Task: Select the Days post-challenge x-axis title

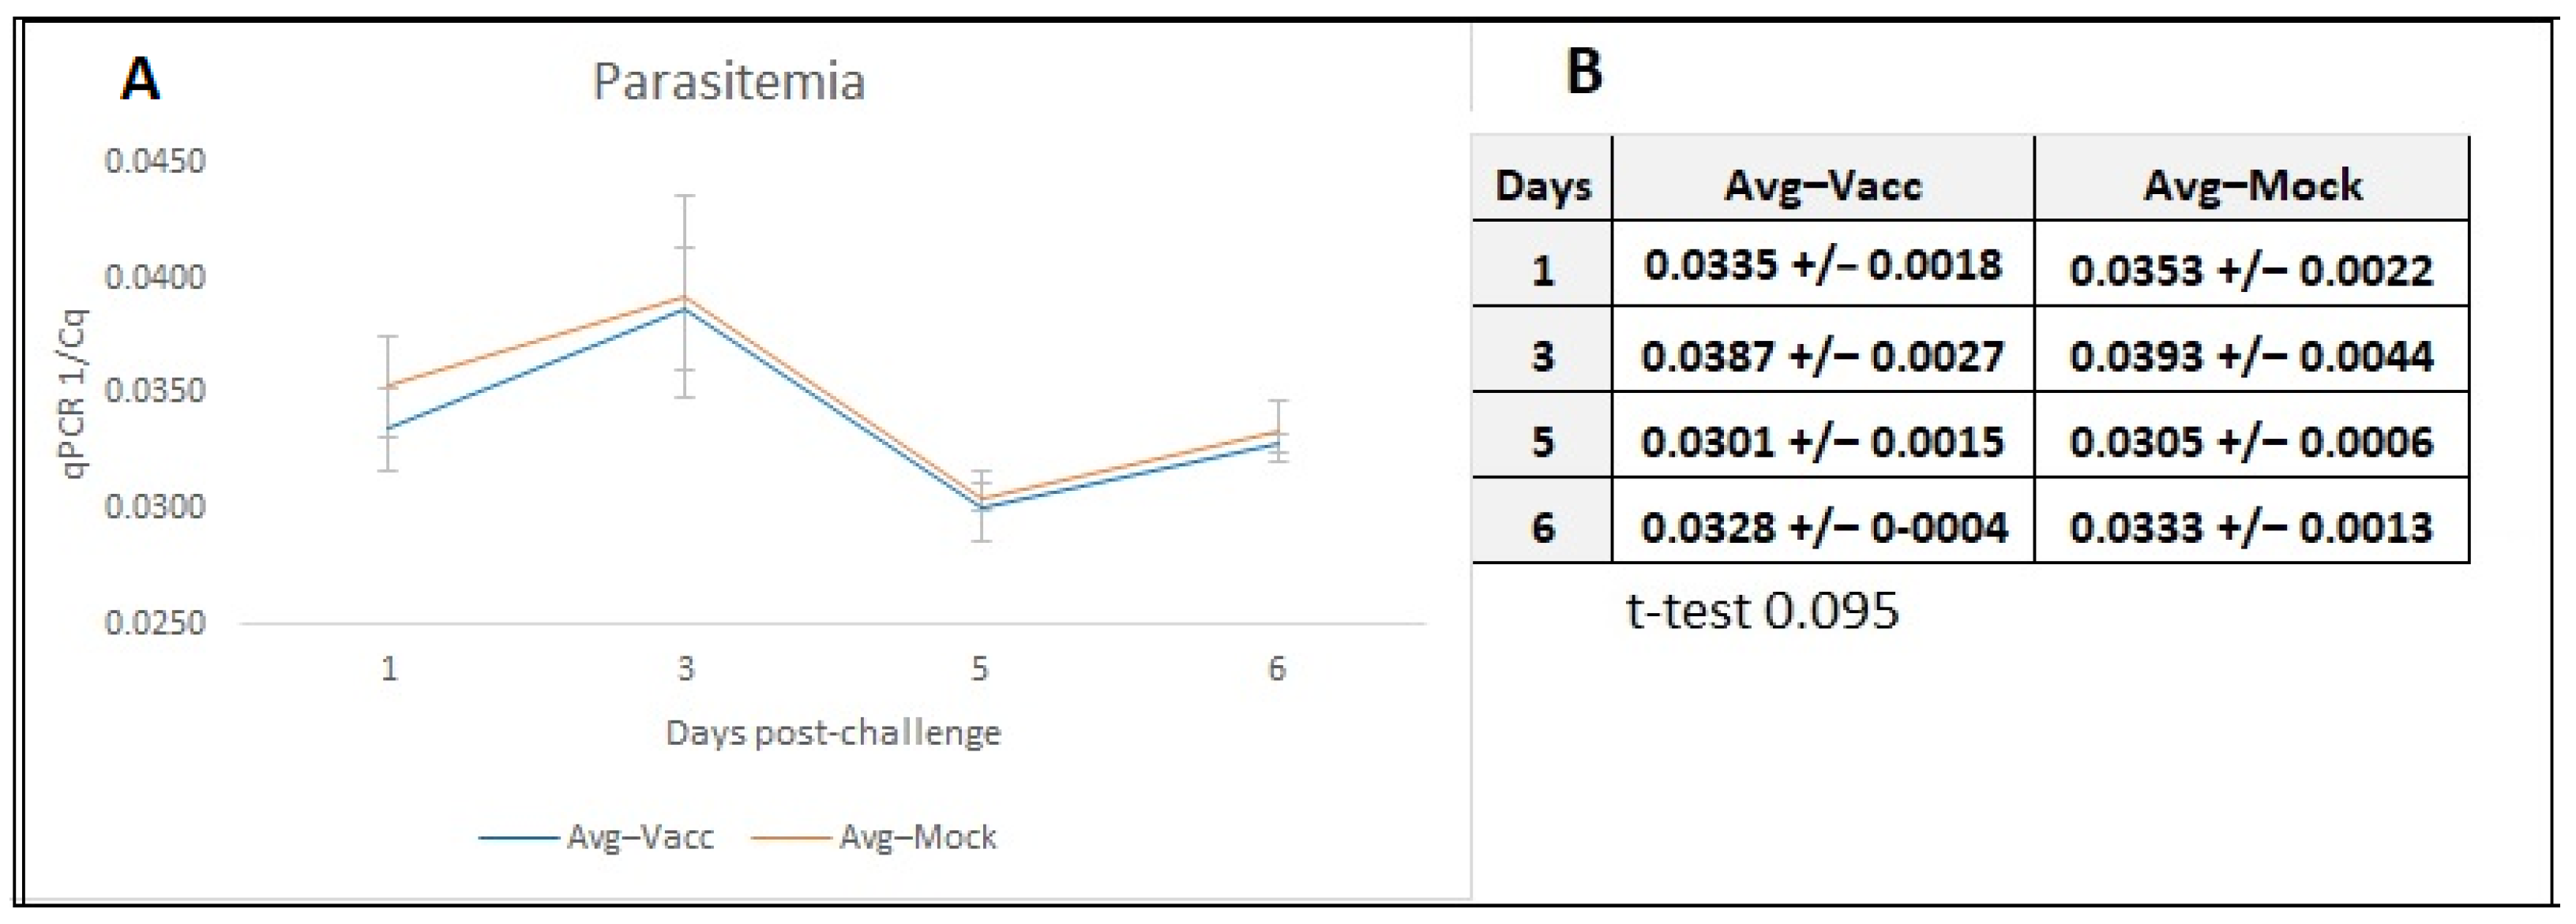Action: tap(833, 733)
